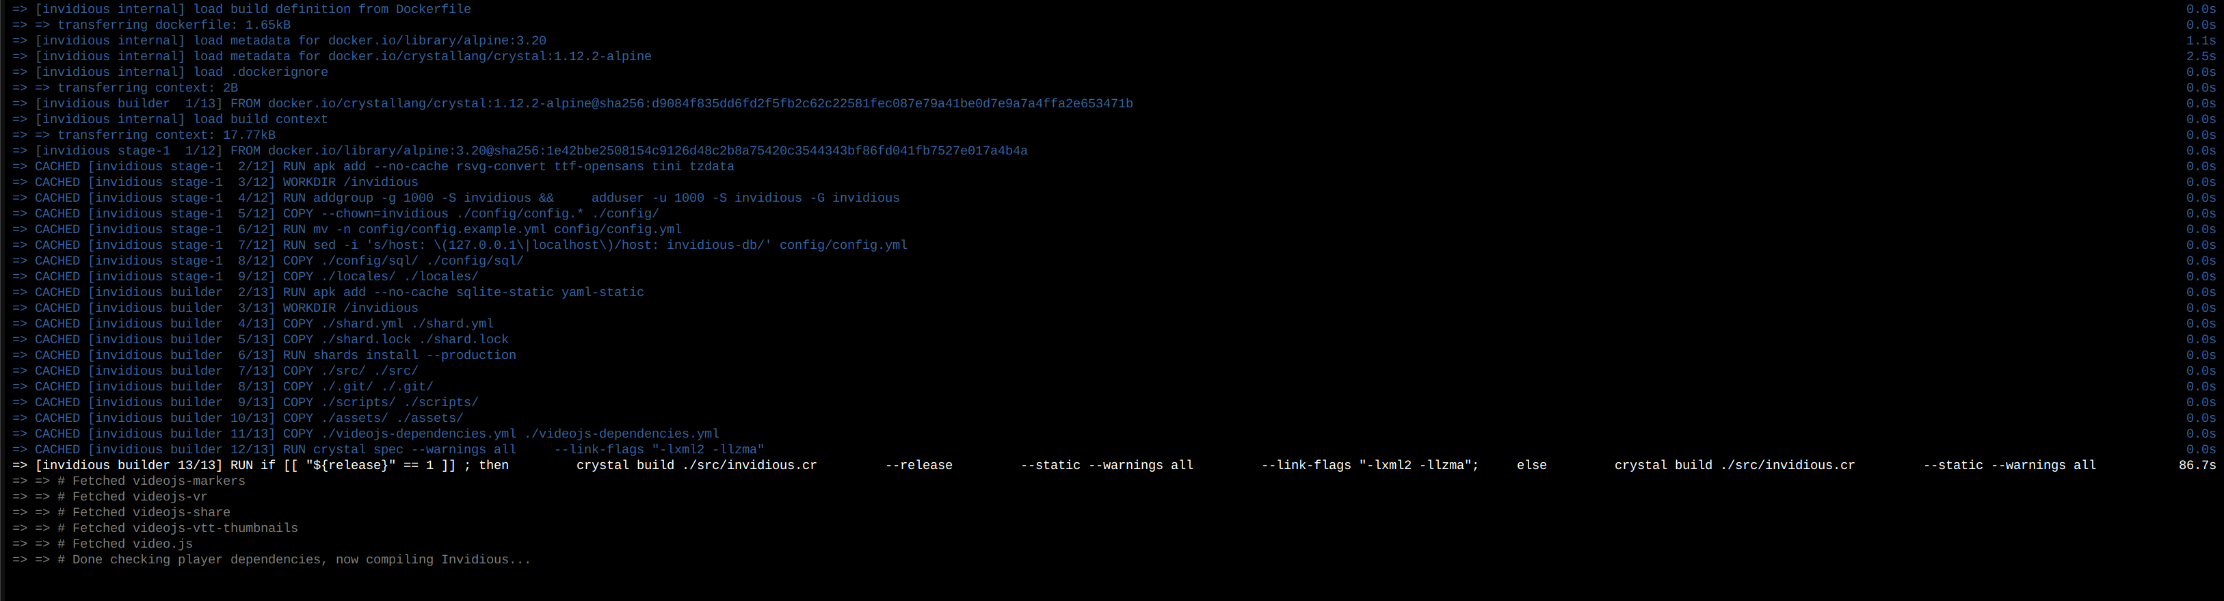Click the 86.7s elapsed time value
The height and width of the screenshot is (601, 2224).
point(2197,466)
